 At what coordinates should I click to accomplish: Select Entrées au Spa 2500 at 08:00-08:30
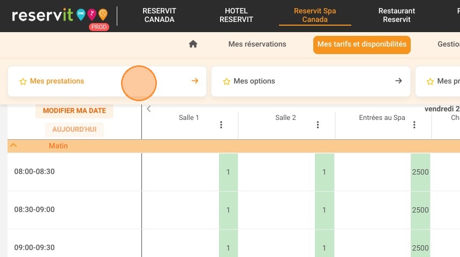pos(420,172)
